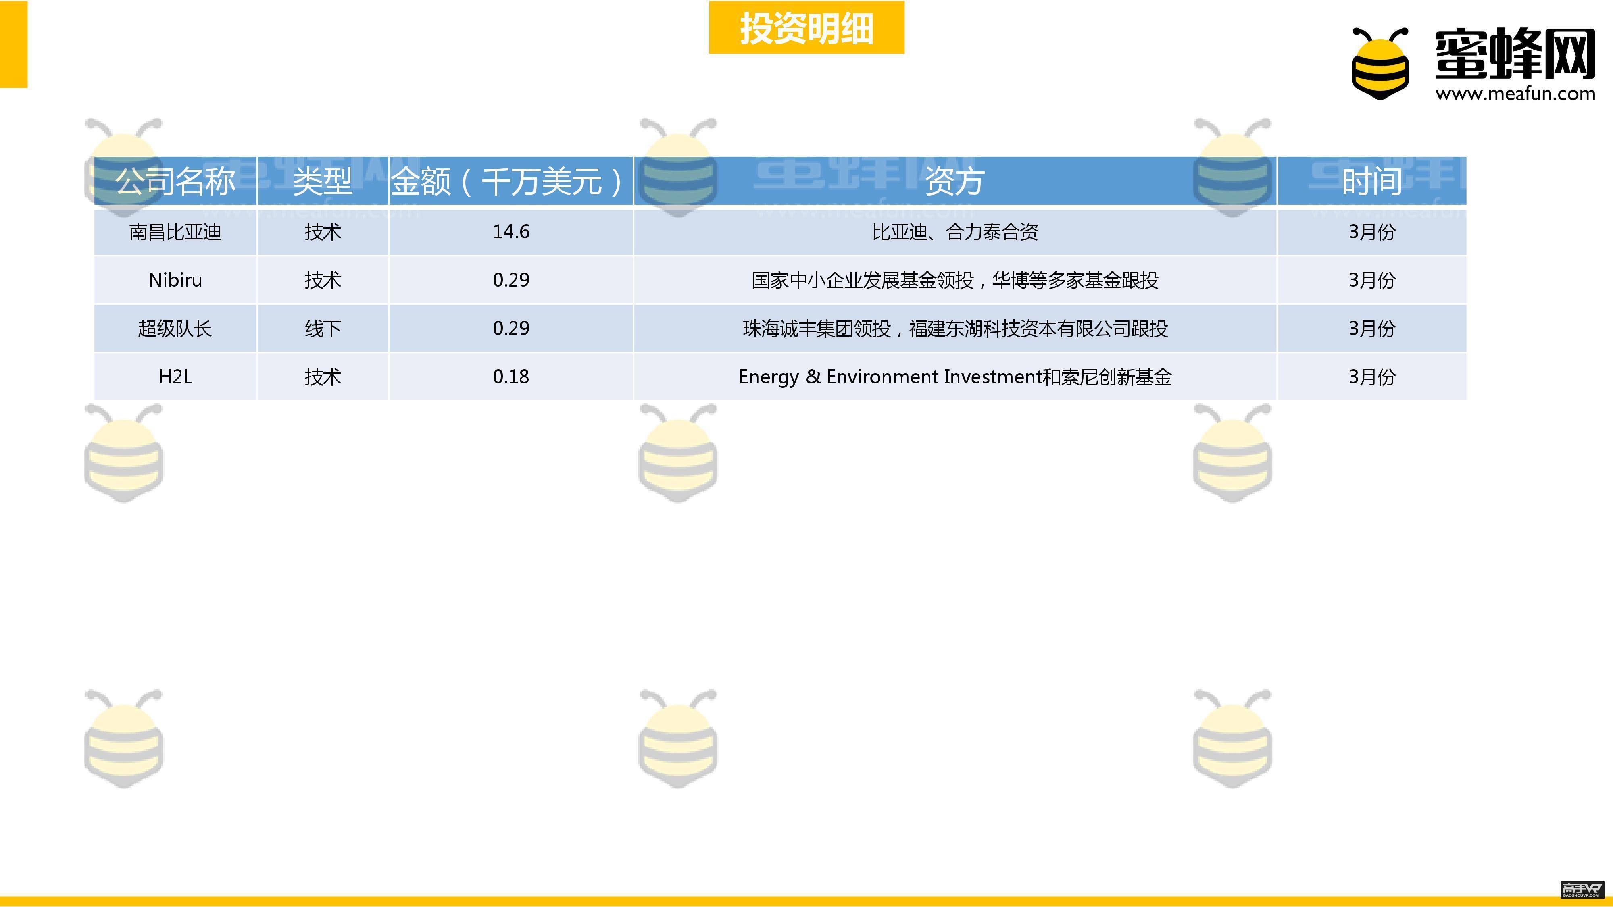The width and height of the screenshot is (1613, 907).
Task: Click the Energy & Environment Investment cell
Action: (955, 376)
